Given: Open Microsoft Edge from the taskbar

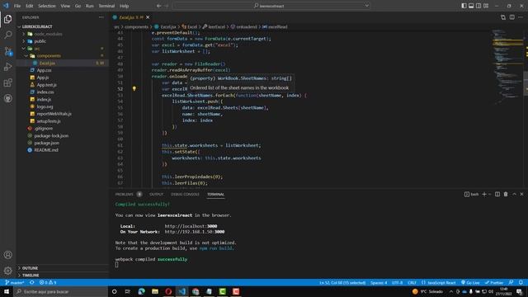Looking at the screenshot, I should click(141, 291).
